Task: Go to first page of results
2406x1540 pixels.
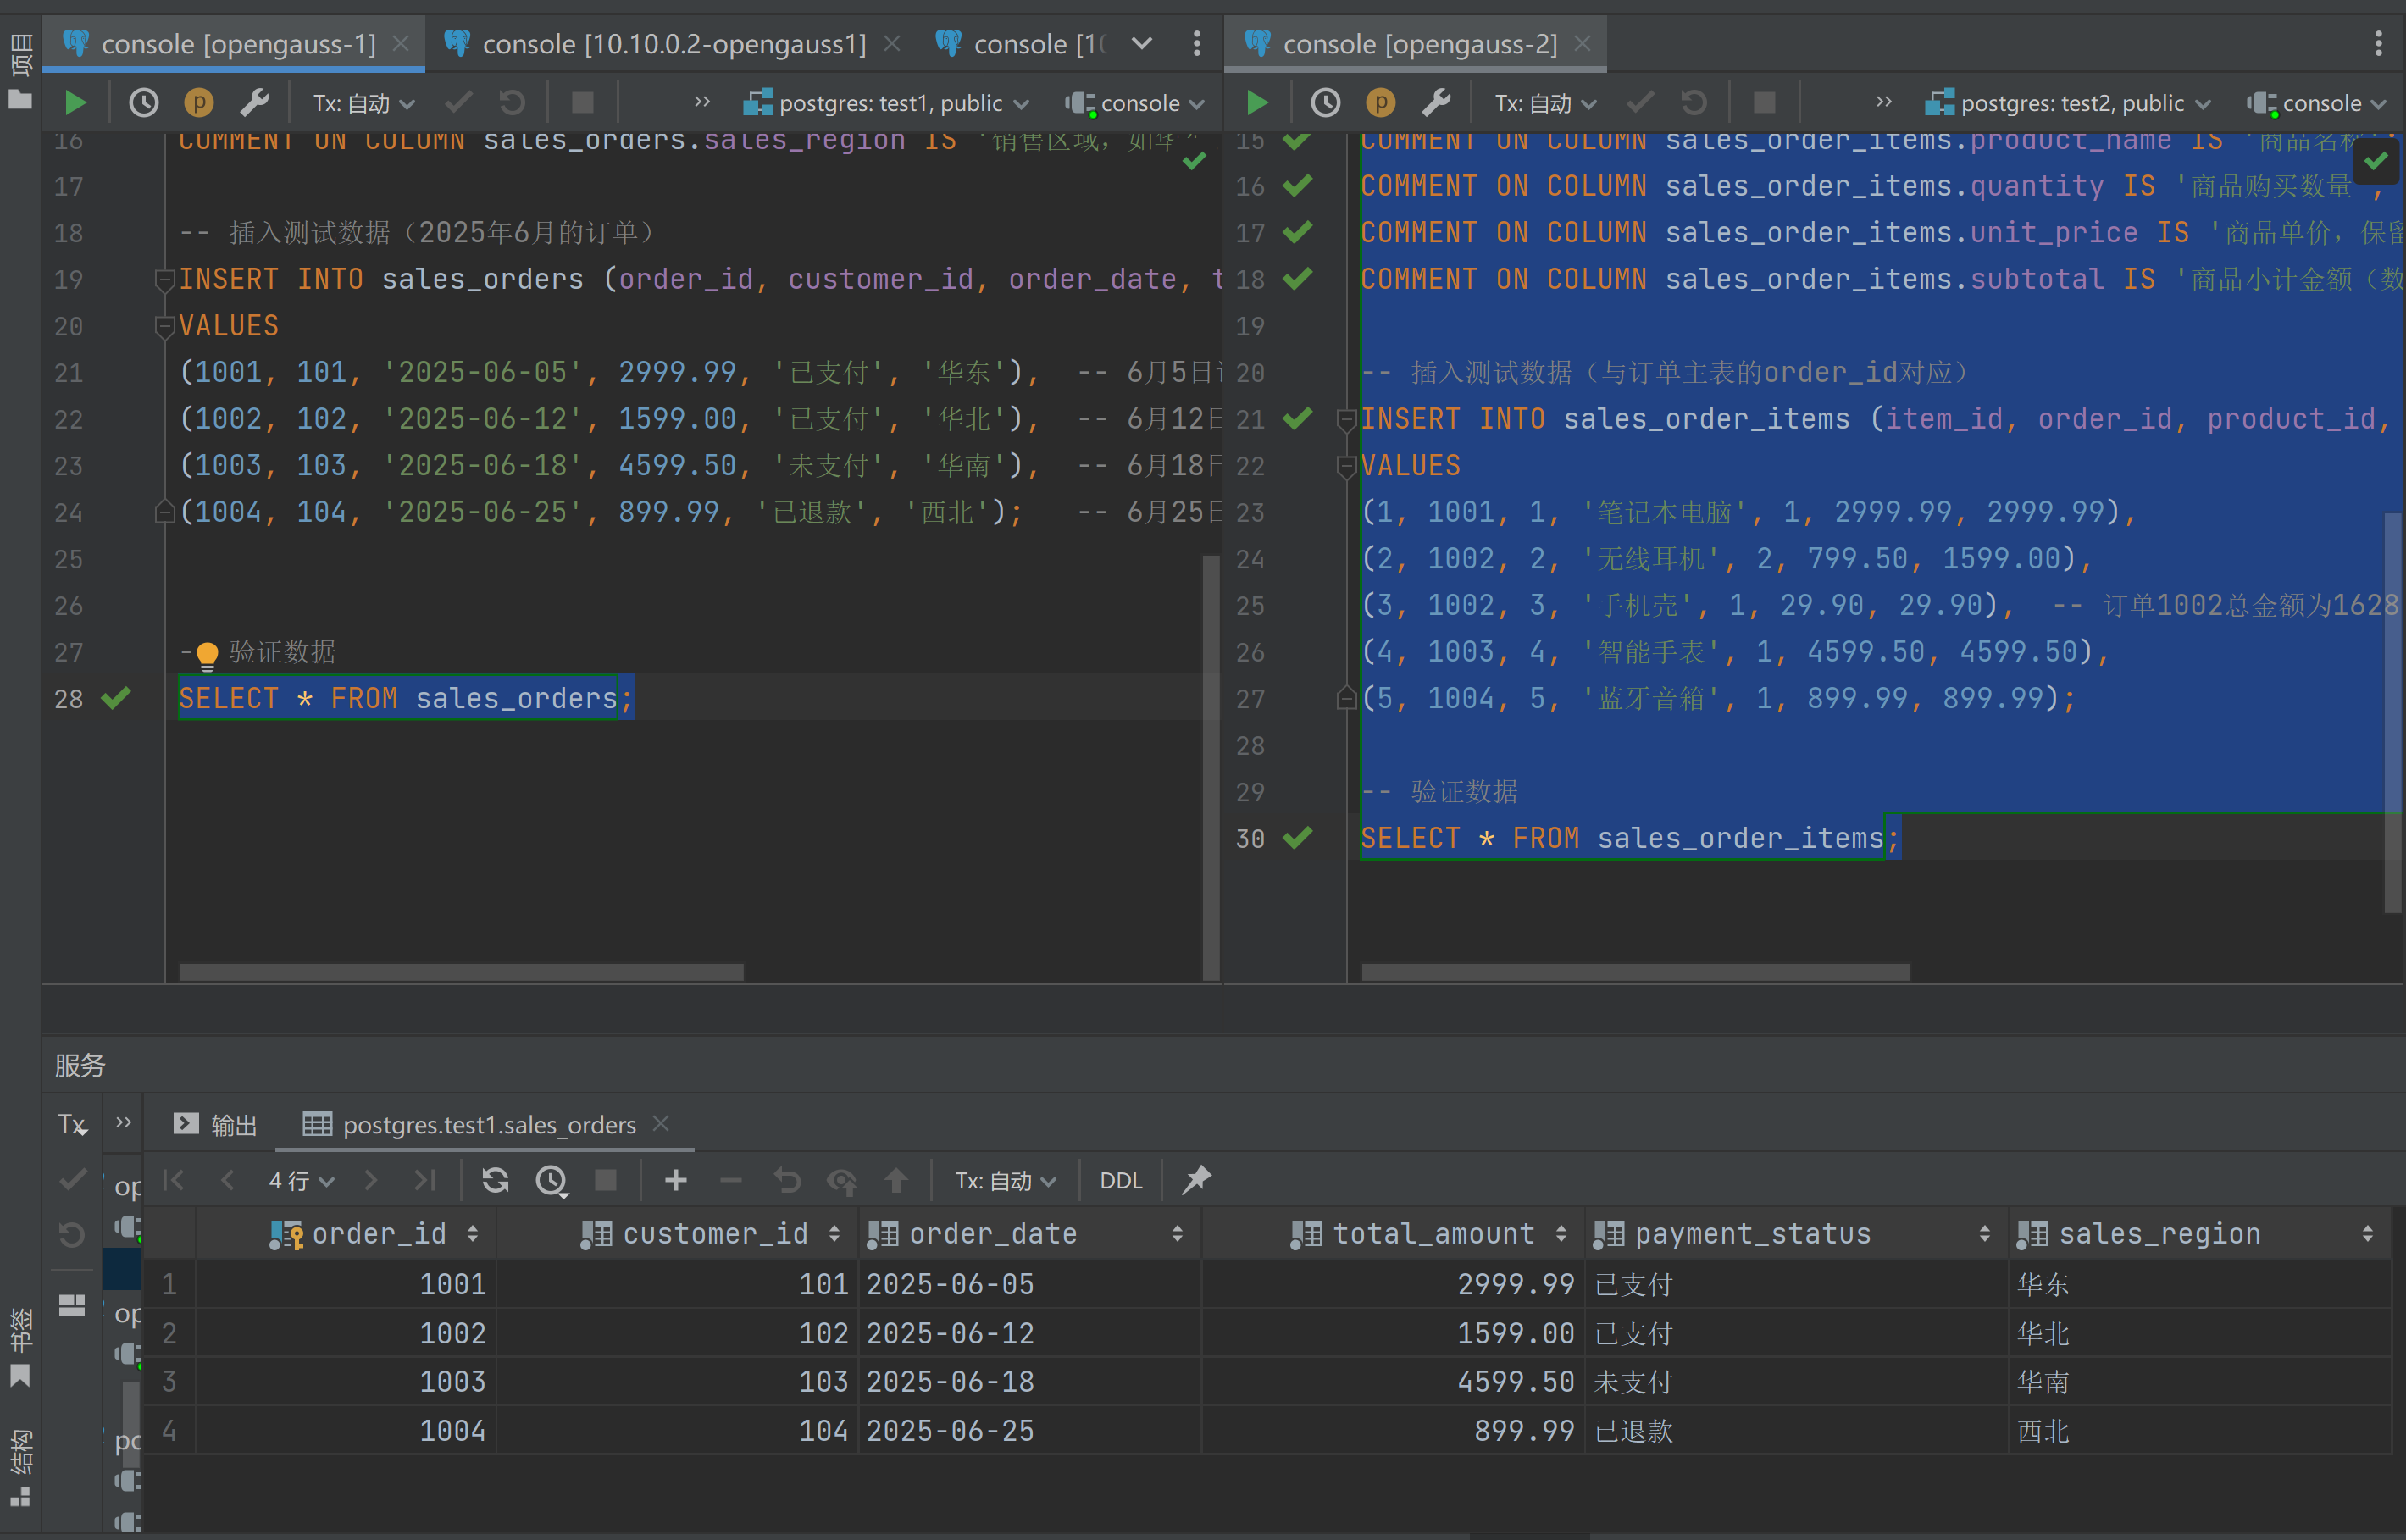Action: pos(174,1180)
